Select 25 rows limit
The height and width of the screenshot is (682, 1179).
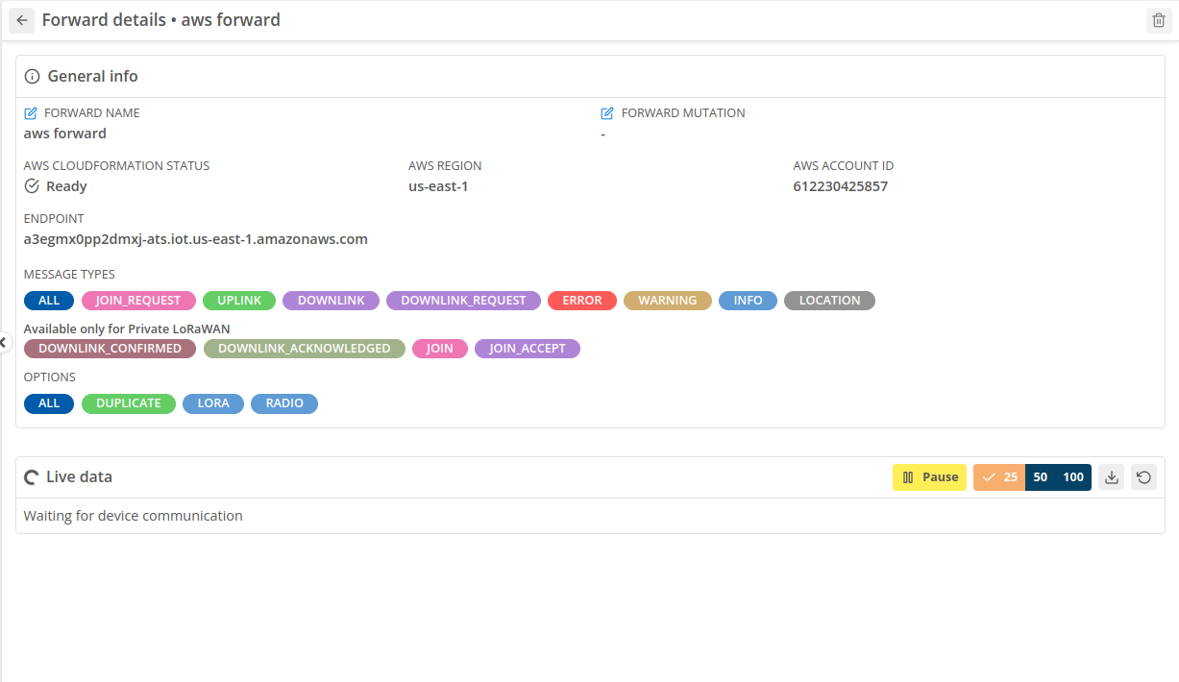coord(999,477)
